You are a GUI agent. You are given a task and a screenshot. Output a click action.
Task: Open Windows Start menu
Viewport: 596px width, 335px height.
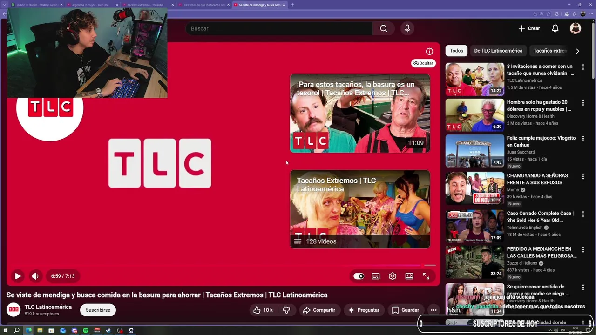[x=6, y=330]
